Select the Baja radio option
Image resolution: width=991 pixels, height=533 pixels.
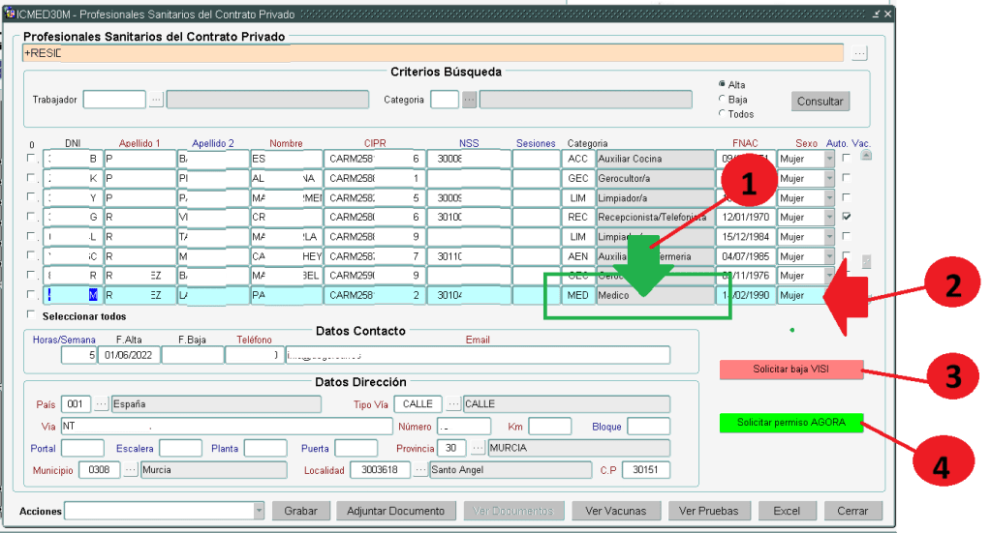[722, 99]
